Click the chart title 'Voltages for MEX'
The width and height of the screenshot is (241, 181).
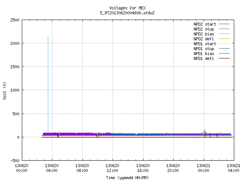(127, 8)
